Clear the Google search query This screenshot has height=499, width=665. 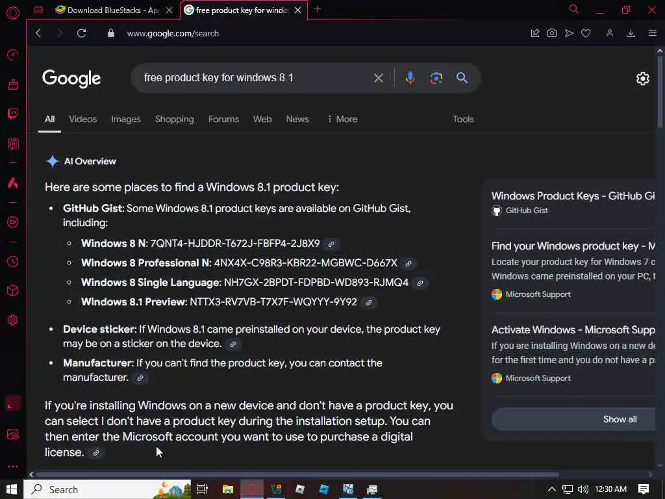(x=379, y=78)
